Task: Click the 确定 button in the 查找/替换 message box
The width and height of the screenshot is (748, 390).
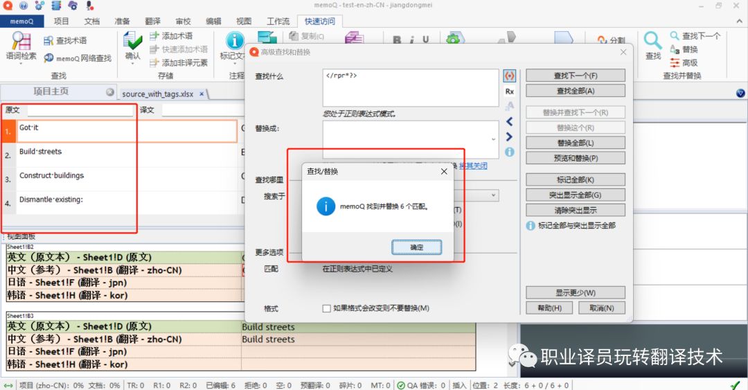Action: point(416,247)
